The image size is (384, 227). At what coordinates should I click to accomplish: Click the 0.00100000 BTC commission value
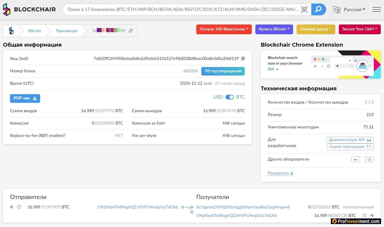point(107,123)
